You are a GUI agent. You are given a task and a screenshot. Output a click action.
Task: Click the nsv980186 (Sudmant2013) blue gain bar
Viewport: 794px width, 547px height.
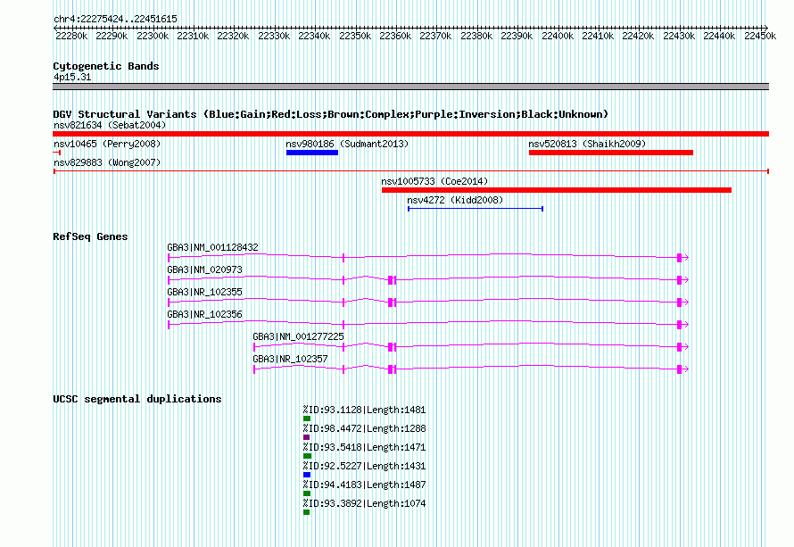[x=312, y=153]
